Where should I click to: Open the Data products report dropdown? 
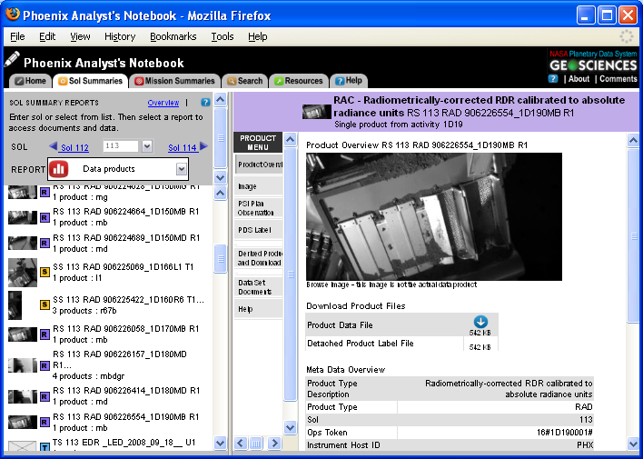pos(182,169)
